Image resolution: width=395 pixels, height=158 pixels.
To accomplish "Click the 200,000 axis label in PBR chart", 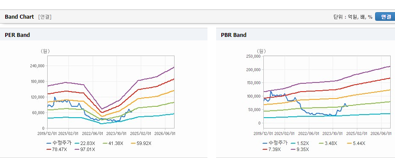I will (253, 69).
